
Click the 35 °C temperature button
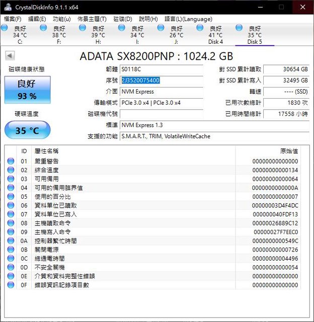point(27,131)
